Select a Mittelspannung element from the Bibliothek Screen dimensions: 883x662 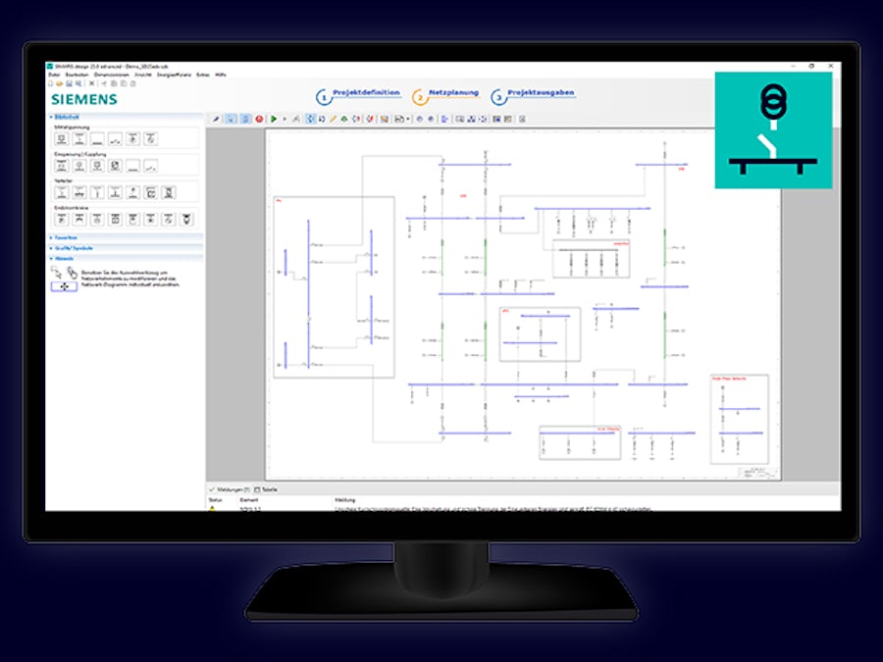point(59,139)
